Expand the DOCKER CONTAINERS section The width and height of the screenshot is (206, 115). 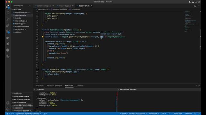click(22, 99)
